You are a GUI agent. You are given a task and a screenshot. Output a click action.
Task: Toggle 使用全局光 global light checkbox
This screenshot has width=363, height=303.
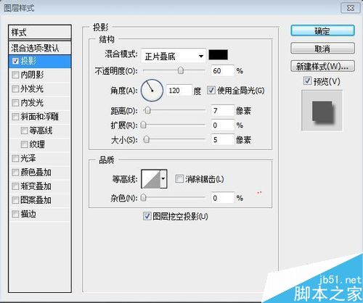[x=211, y=91]
